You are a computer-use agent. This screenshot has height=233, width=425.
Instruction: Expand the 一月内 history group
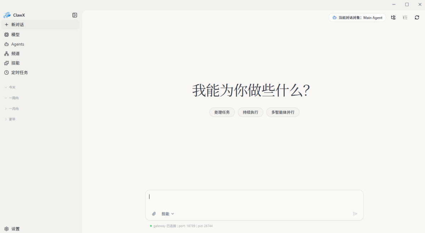click(11, 109)
